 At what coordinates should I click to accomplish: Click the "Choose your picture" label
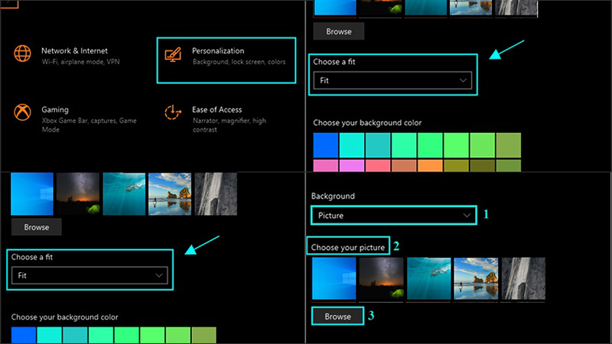pos(348,247)
